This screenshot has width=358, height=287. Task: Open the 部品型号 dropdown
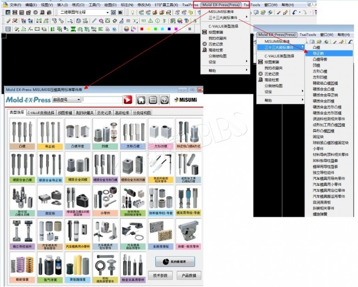pyautogui.click(x=67, y=100)
